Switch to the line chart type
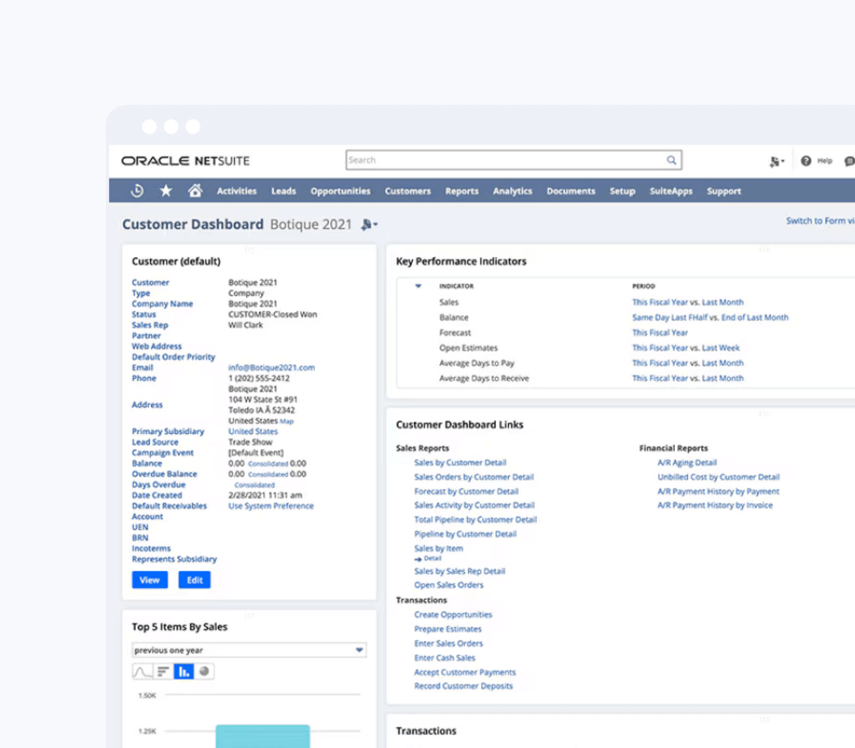The width and height of the screenshot is (855, 748). click(142, 672)
